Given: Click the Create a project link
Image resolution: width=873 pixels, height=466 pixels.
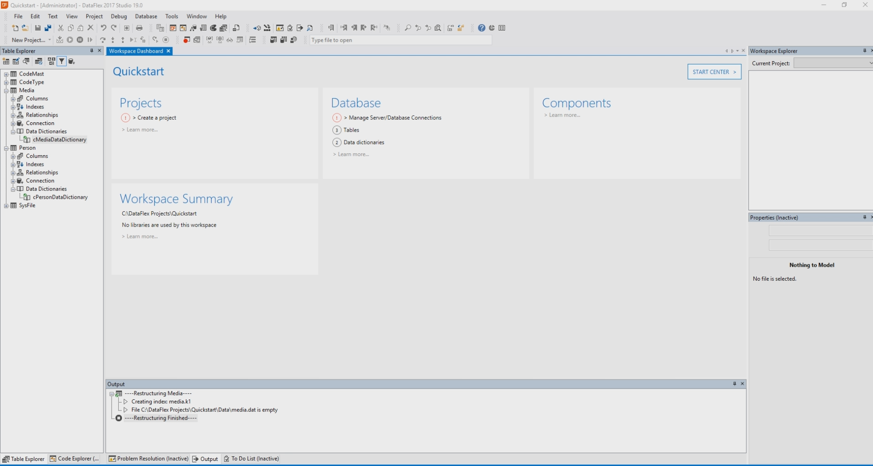Looking at the screenshot, I should pos(157,118).
